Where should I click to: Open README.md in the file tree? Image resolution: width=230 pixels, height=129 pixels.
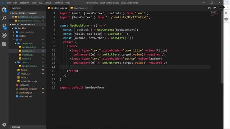coord(27,96)
